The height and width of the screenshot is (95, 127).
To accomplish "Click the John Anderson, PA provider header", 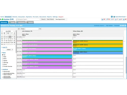I will coord(27,31).
